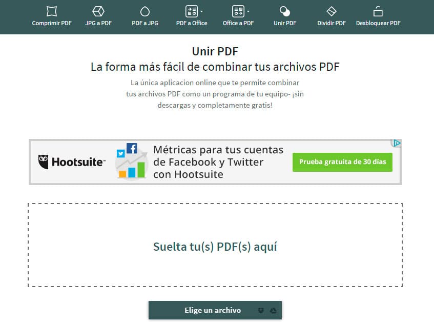The width and height of the screenshot is (434, 322).
Task: Click the Suelta tu(s) PDF(s) aquí drop zone
Action: 215,245
